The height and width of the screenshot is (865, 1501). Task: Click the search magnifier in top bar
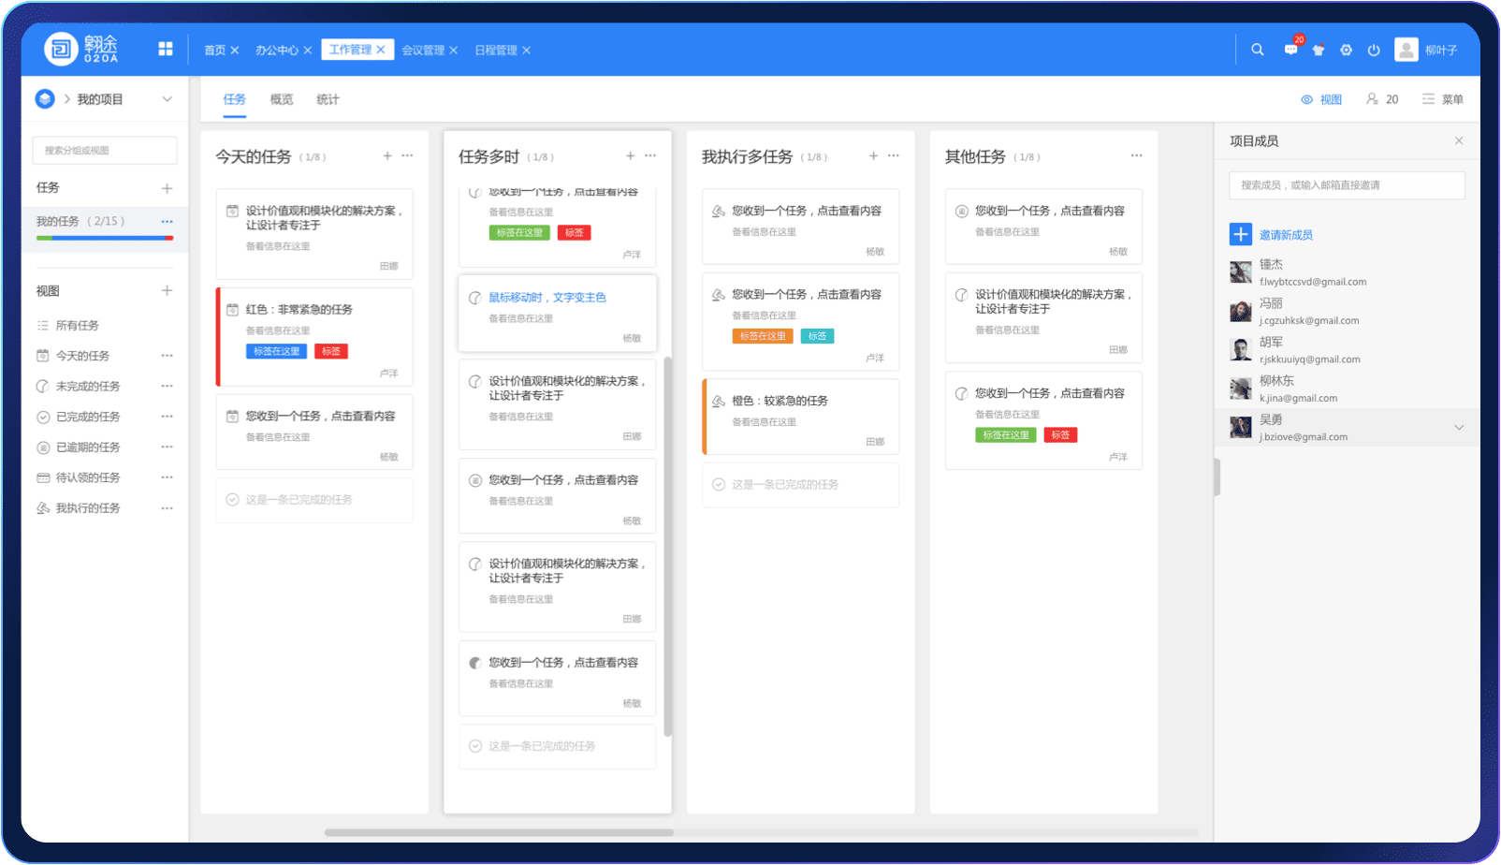pos(1258,51)
